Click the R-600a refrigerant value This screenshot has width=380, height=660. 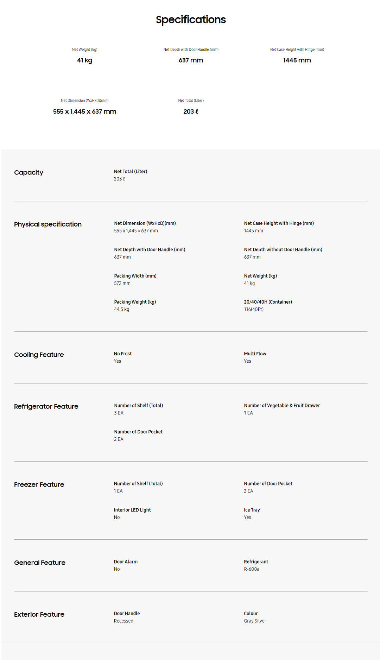[252, 569]
